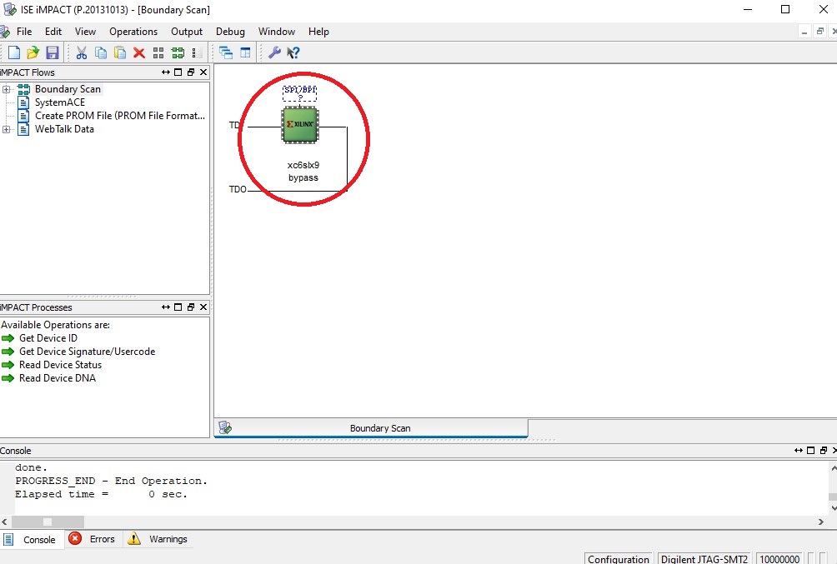Run the Read Device DNA operation

pyautogui.click(x=58, y=377)
